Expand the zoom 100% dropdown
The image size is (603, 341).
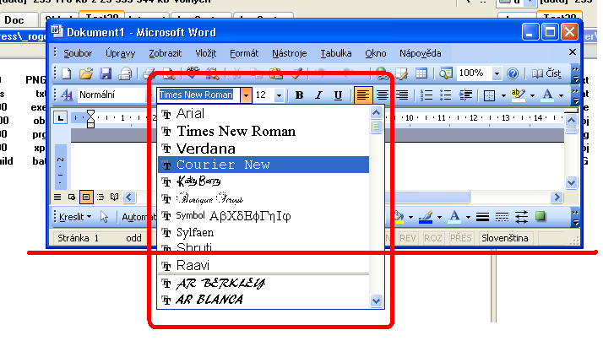point(497,73)
